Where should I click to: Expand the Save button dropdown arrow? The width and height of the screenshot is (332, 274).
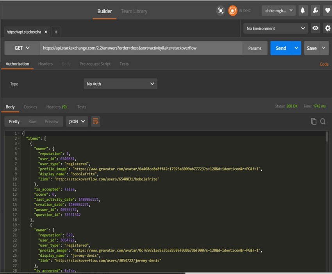[x=324, y=48]
